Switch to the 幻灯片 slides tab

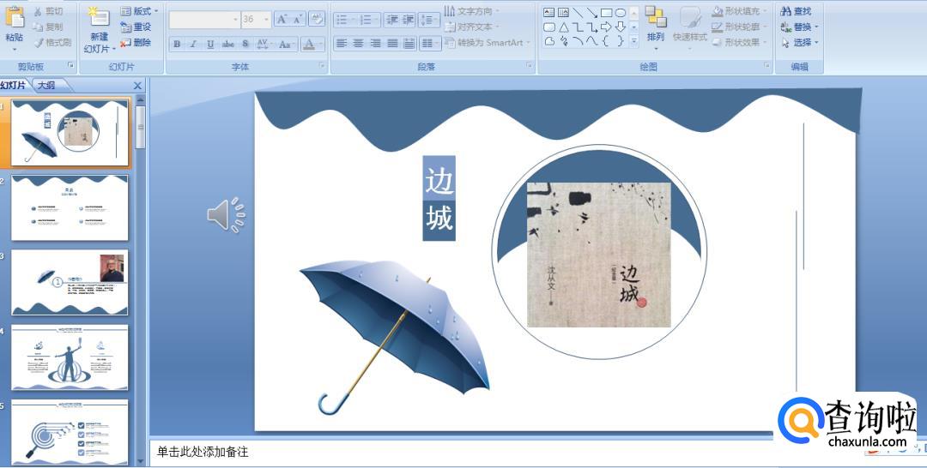[13, 86]
